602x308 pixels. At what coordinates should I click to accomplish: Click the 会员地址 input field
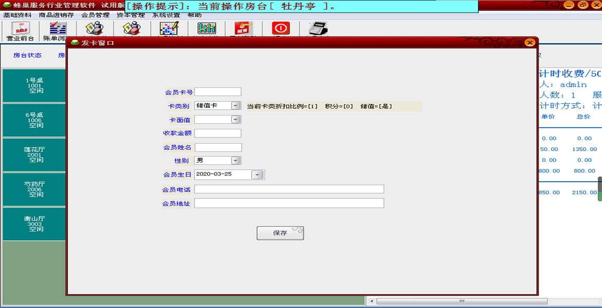coord(289,203)
